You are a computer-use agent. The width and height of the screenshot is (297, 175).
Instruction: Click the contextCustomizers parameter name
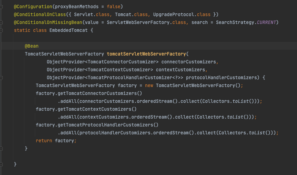coord(181,70)
